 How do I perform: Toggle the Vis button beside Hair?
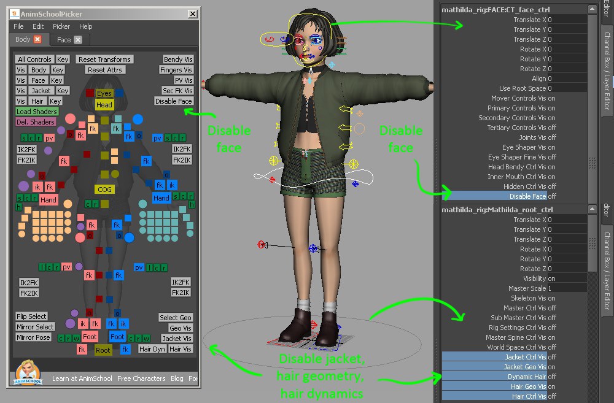[21, 101]
